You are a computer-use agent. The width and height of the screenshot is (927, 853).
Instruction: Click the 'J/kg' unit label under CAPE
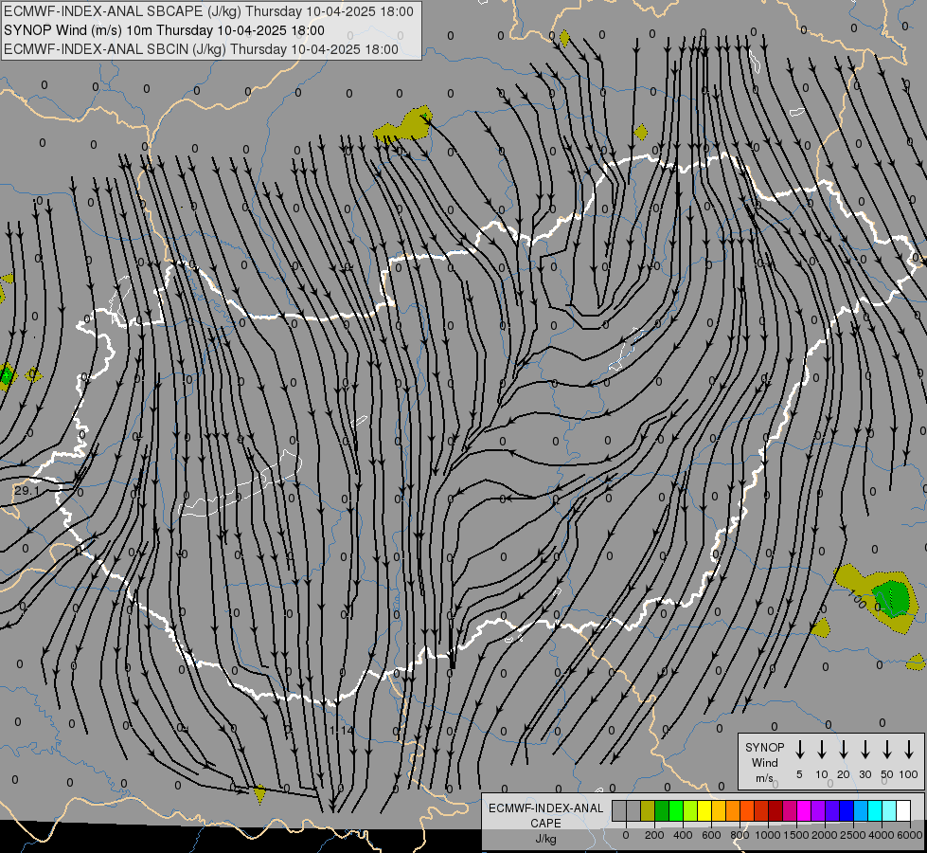coord(545,839)
